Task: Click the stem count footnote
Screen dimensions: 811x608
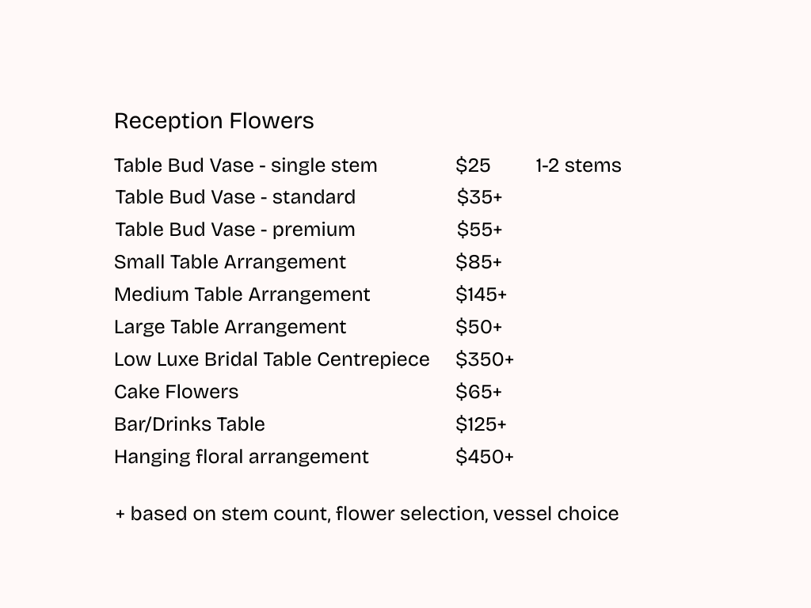Action: tap(367, 514)
